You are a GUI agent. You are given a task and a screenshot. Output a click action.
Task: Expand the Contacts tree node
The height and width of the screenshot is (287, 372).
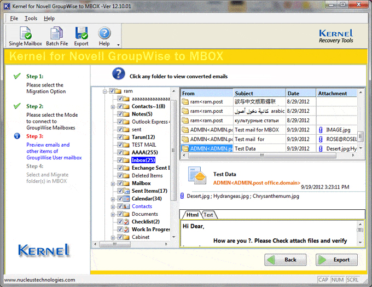[113, 206]
